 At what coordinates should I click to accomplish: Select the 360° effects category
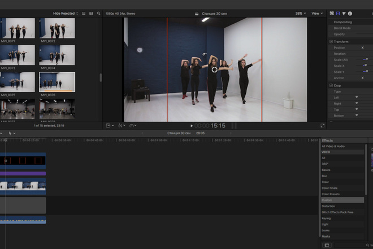click(342, 164)
